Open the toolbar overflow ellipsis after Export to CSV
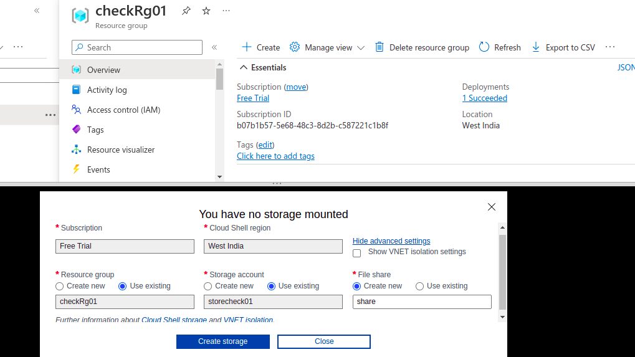This screenshot has height=357, width=635. [x=610, y=47]
